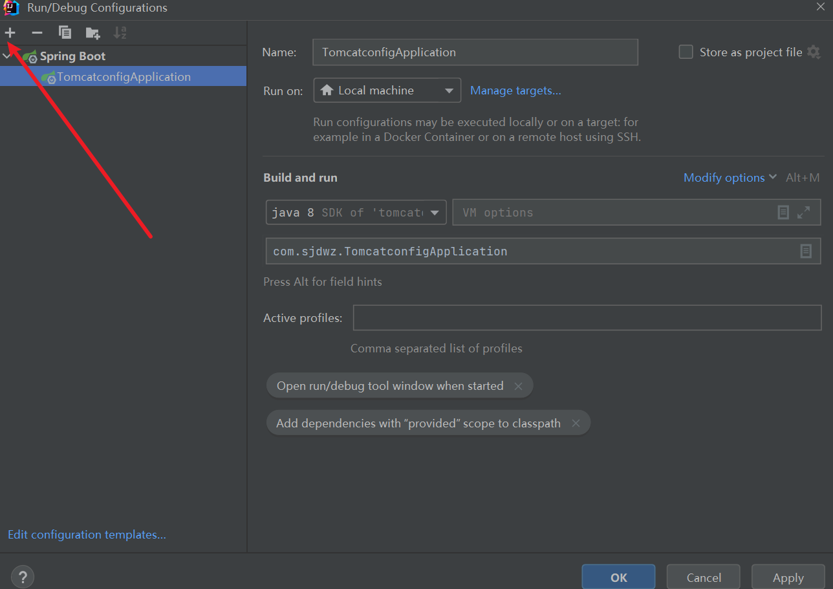Viewport: 833px width, 589px height.
Task: Remove the 'Add dependencies with provided scope' chip
Action: pyautogui.click(x=576, y=423)
